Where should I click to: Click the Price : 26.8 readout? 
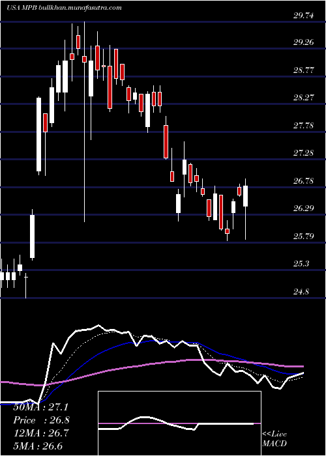[41, 420]
